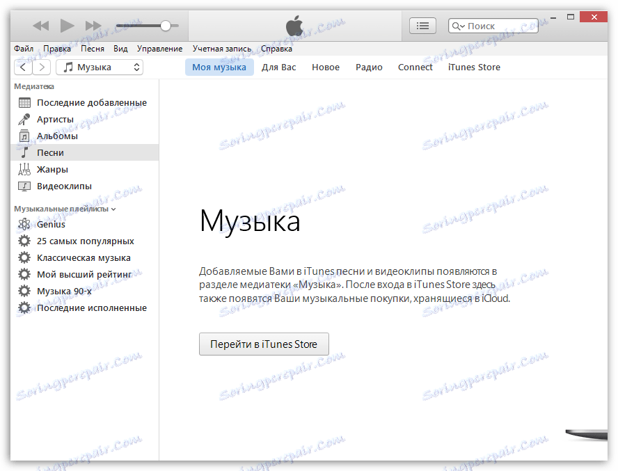Click the Песни note icon
Screen dimensions: 618x471
click(24, 152)
